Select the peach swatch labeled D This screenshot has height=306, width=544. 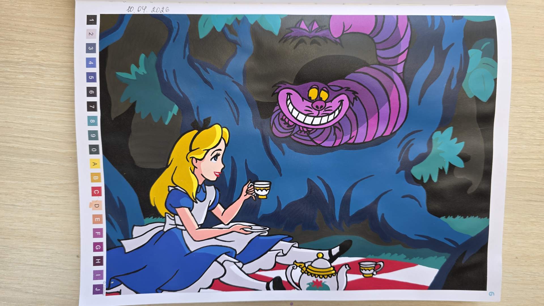(x=97, y=206)
